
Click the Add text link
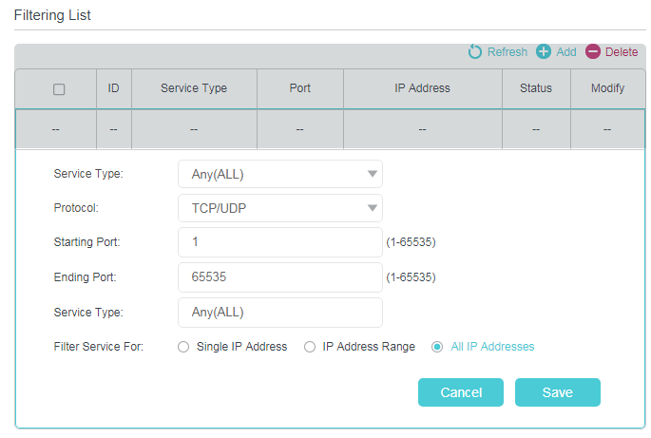pos(566,52)
